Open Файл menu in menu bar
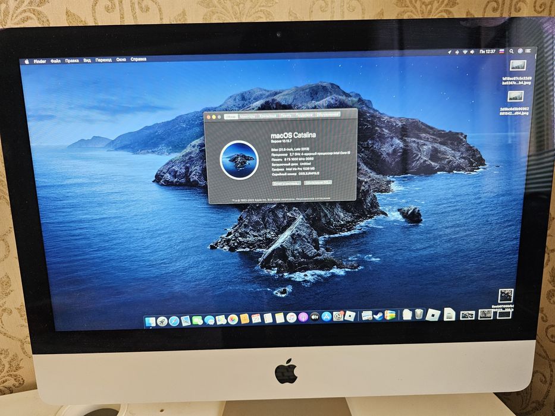Image resolution: width=555 pixels, height=416 pixels. point(55,61)
